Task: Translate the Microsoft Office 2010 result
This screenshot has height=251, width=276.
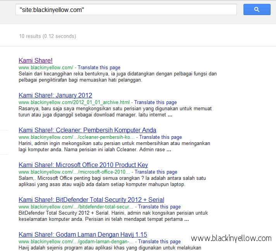Action: (156, 172)
